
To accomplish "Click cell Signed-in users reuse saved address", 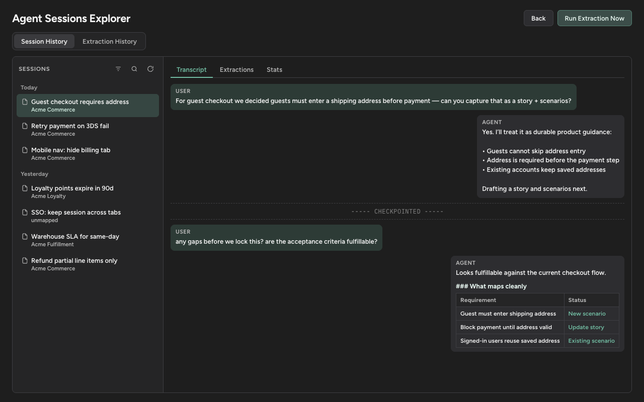I will pos(510,341).
